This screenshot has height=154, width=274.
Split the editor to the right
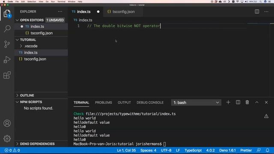[257, 12]
